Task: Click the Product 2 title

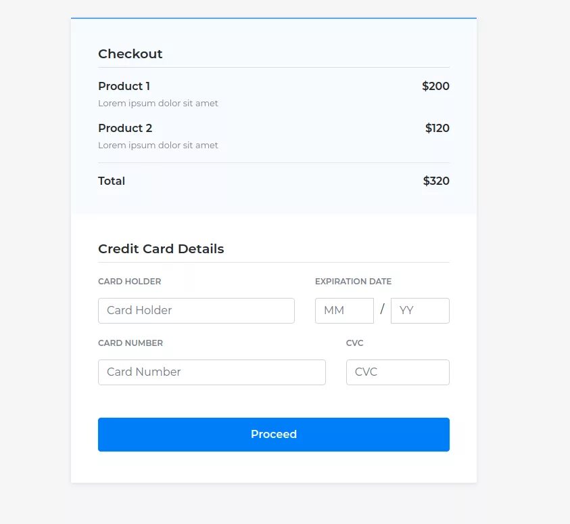Action: (x=125, y=128)
